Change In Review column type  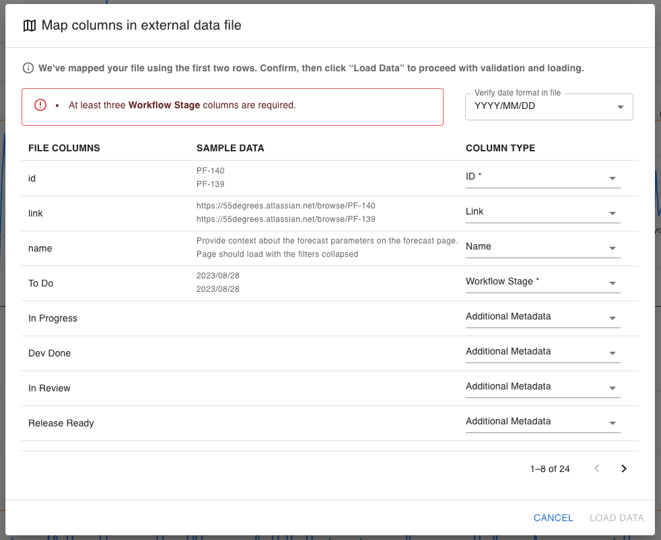click(543, 387)
